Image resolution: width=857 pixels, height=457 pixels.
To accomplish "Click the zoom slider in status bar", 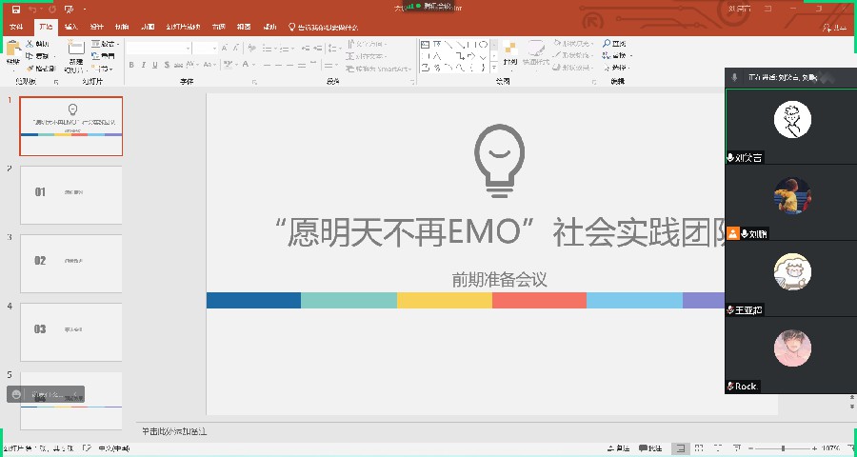I will tap(782, 448).
